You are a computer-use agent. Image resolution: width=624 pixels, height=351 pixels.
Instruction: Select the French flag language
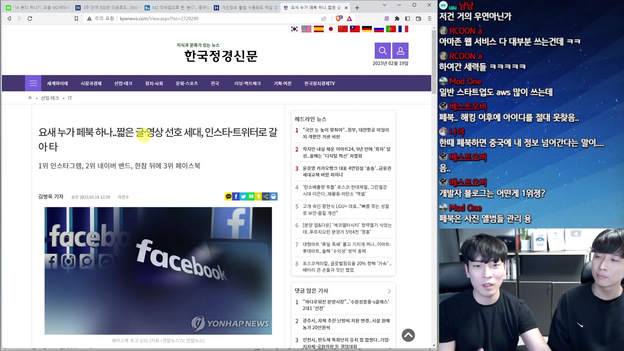[x=403, y=29]
